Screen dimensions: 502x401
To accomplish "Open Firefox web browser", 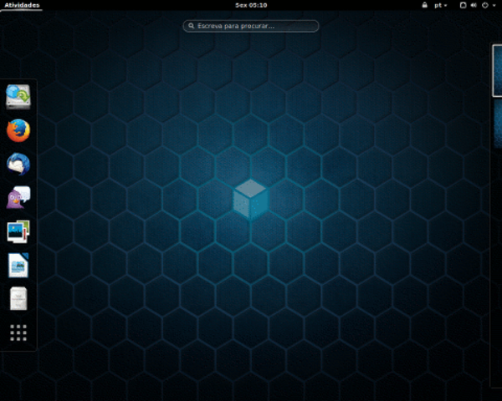I will coord(18,130).
